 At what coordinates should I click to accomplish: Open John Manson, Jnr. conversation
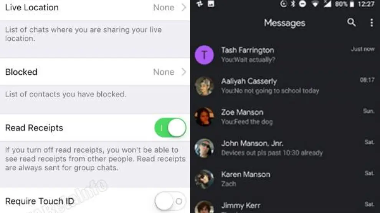coord(285,148)
